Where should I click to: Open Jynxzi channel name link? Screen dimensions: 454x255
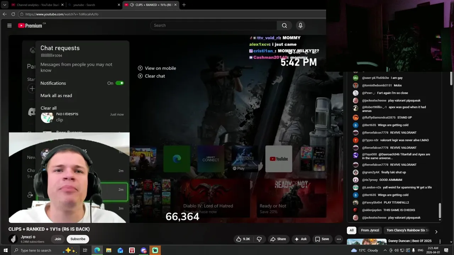point(26,237)
